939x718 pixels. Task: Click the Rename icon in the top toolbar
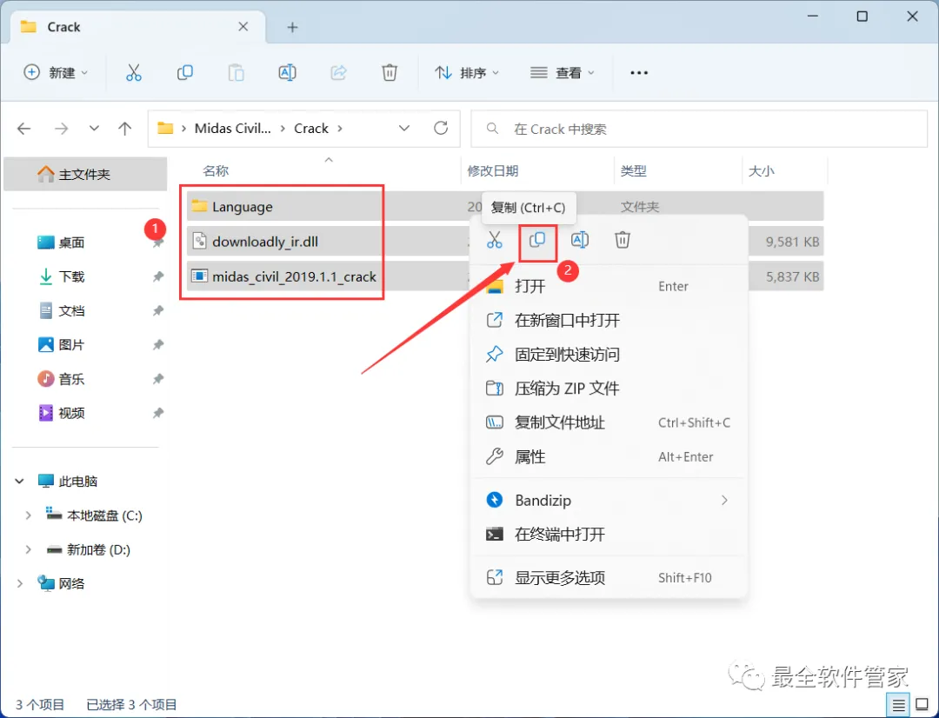coord(288,72)
